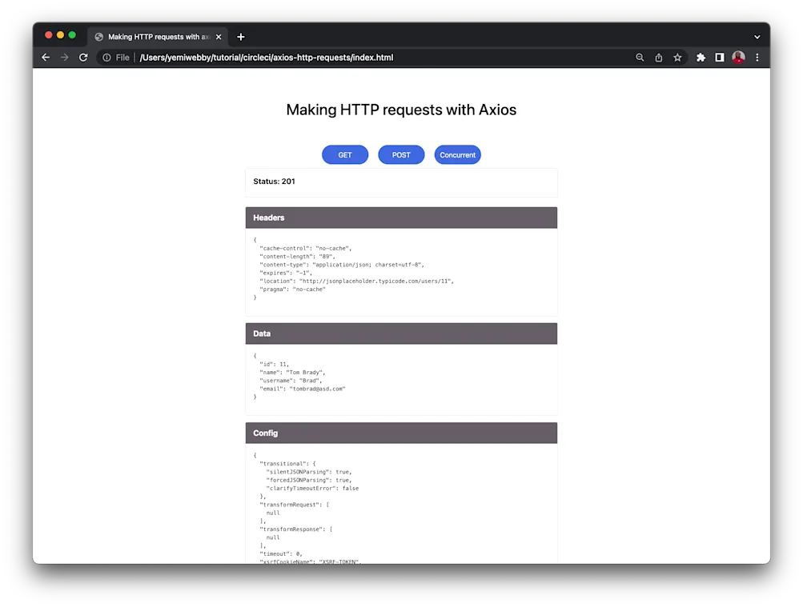Viewport: 803px width, 607px height.
Task: Click the "clarifyTimeoutError": false line
Action: (312, 488)
